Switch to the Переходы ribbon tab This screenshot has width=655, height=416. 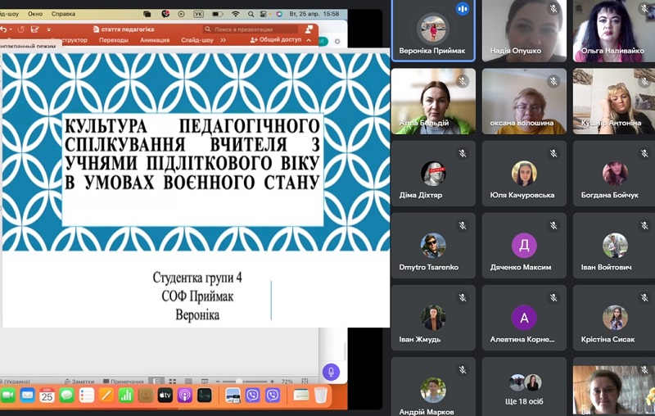(x=114, y=40)
